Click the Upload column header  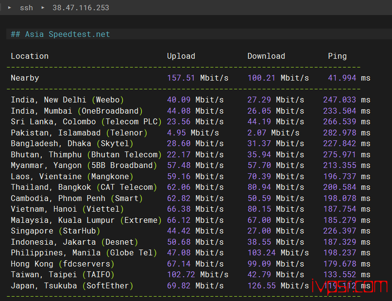(x=181, y=56)
